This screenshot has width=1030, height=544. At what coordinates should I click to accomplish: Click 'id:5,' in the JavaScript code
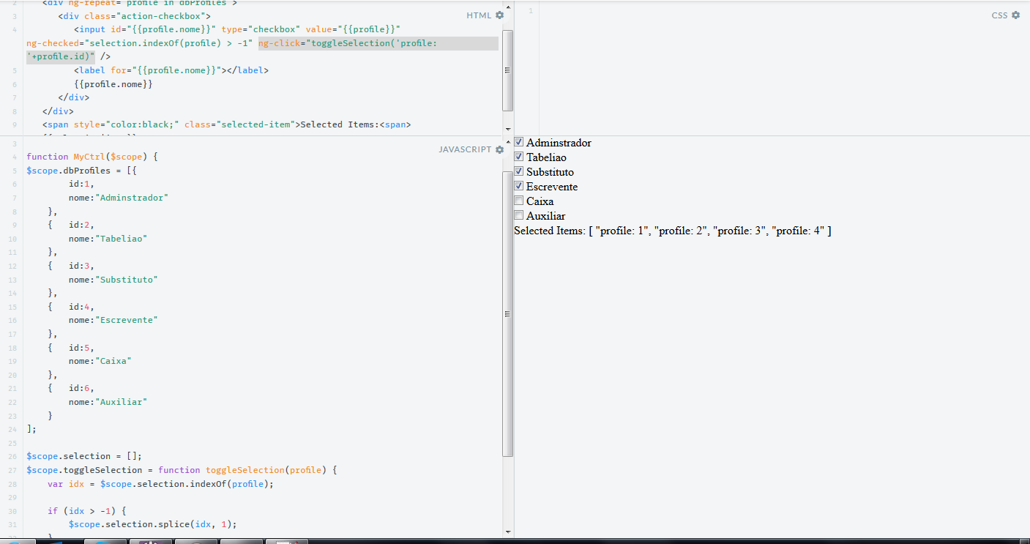coord(82,348)
